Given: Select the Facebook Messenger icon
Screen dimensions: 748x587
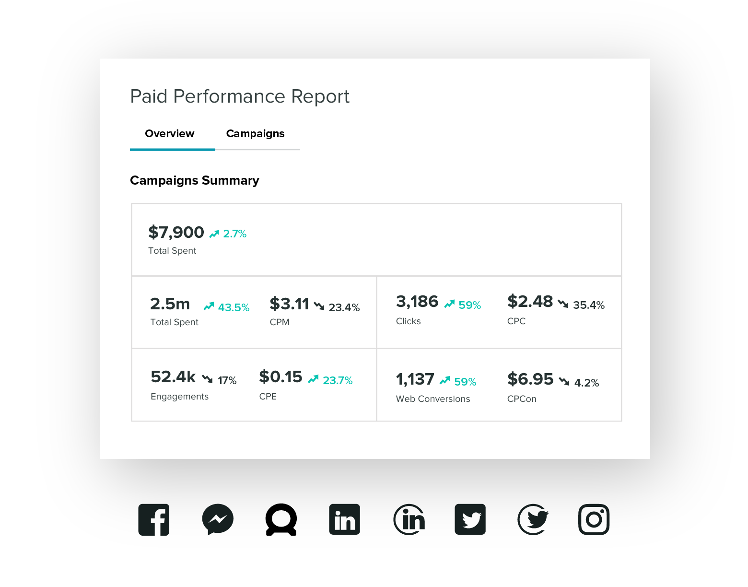Looking at the screenshot, I should [x=218, y=519].
